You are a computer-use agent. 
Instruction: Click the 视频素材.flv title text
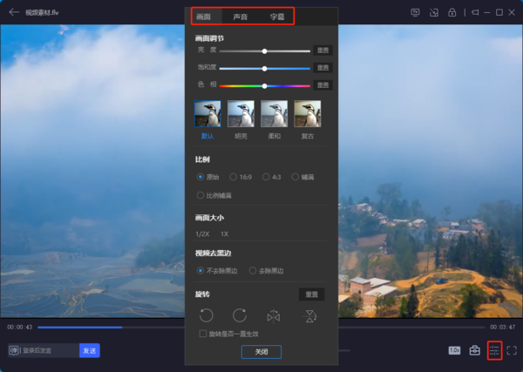[x=42, y=13]
